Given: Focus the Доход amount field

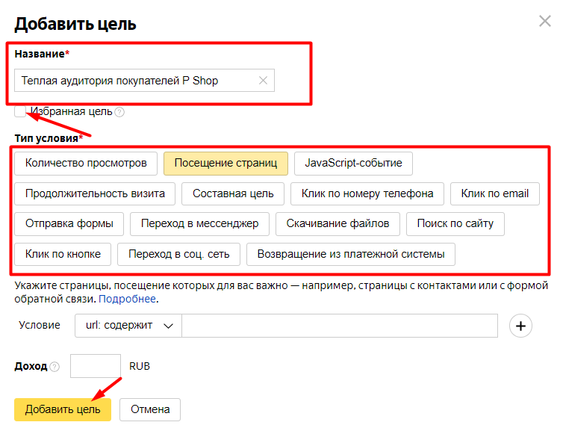Looking at the screenshot, I should tap(95, 366).
